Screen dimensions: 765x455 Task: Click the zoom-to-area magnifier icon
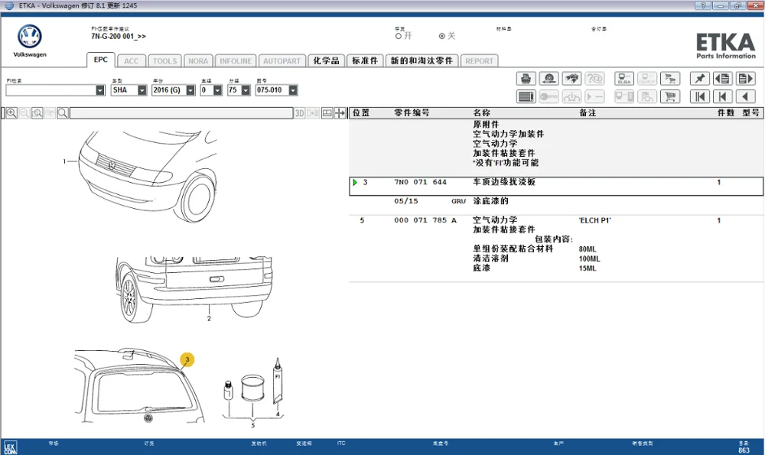click(x=37, y=113)
